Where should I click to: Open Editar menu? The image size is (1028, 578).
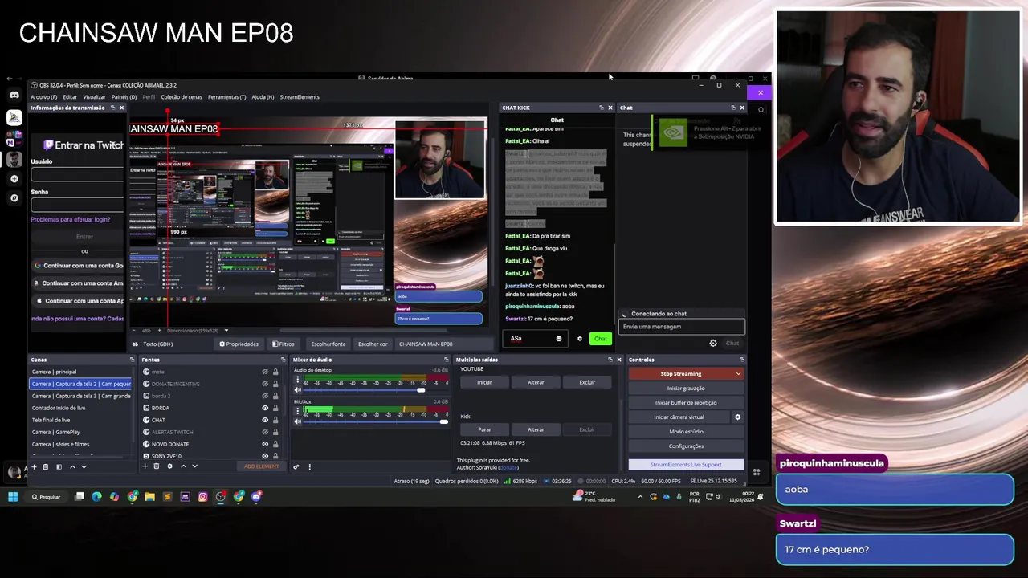pyautogui.click(x=70, y=97)
